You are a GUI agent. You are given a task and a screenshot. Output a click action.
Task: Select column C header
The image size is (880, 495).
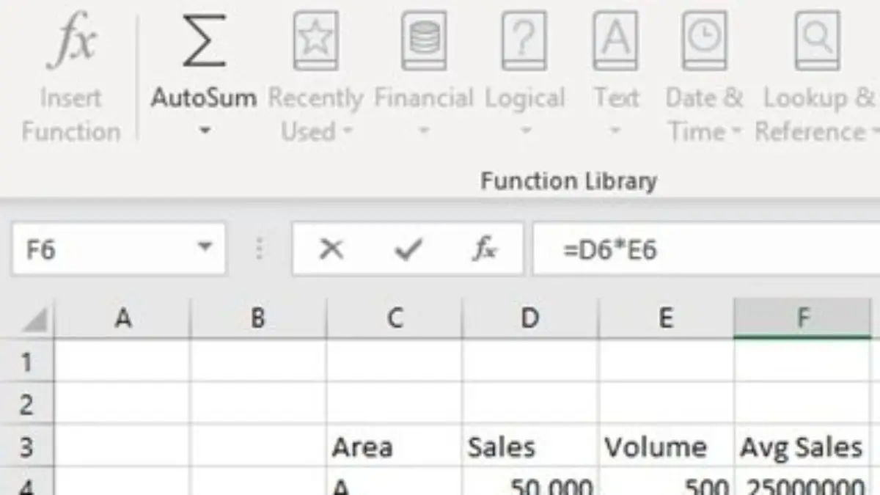click(395, 318)
